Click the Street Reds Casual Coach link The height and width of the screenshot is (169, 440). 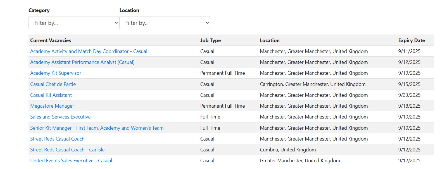[x=57, y=139]
